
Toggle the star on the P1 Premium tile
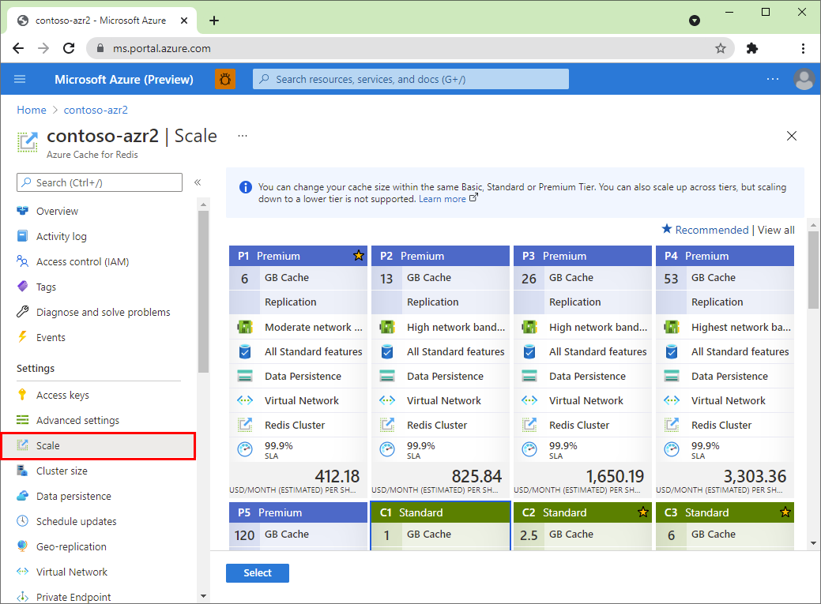tap(358, 255)
